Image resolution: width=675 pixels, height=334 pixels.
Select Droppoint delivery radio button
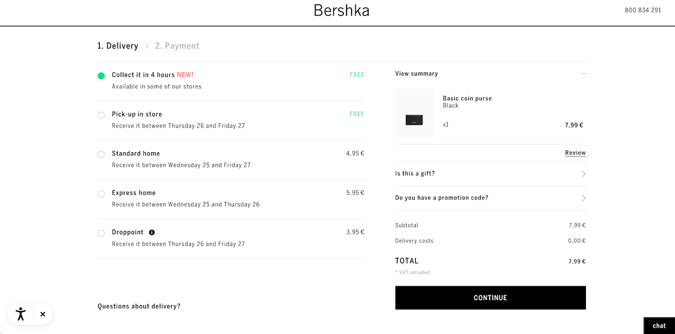101,233
